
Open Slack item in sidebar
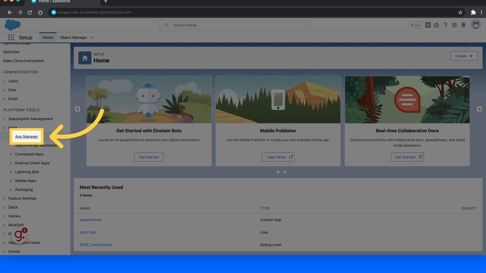tap(13, 207)
